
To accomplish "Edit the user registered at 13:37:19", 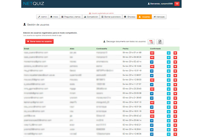I will click(x=169, y=71).
